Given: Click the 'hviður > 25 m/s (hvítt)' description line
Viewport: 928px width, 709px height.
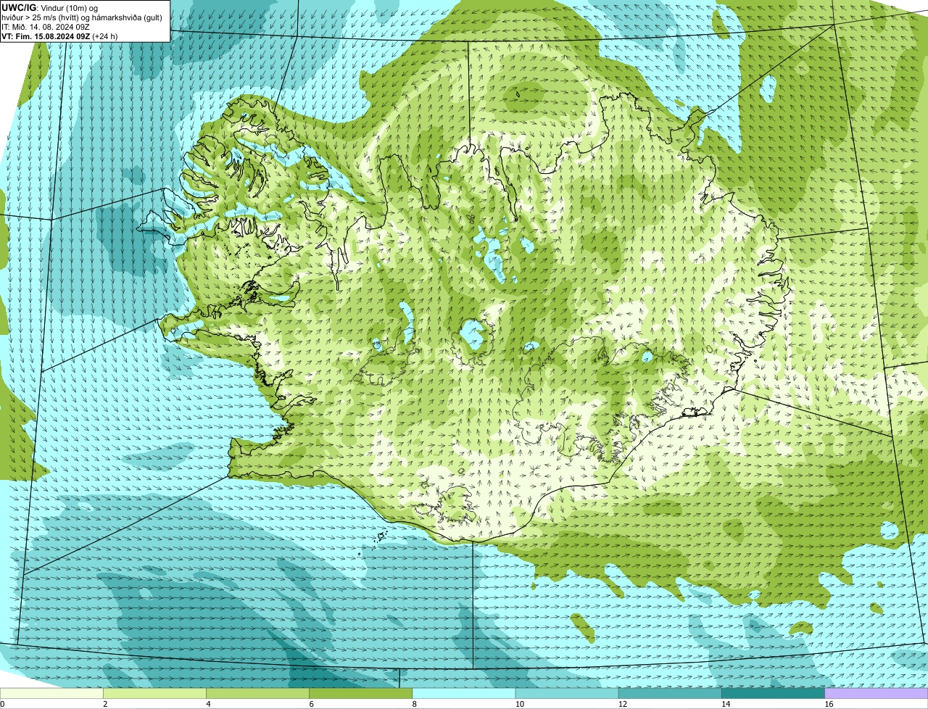Looking at the screenshot, I should [x=82, y=17].
